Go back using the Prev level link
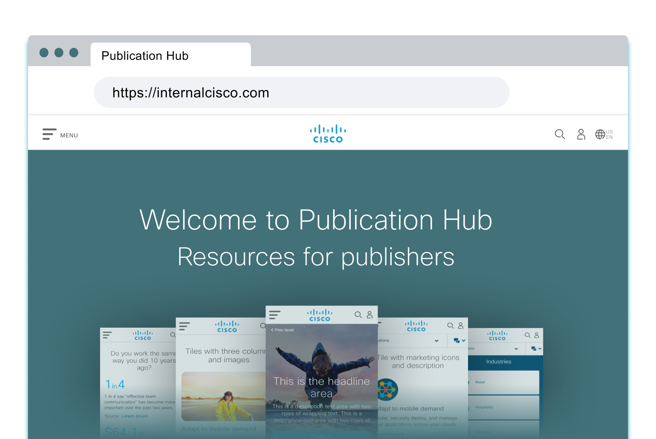 (x=282, y=330)
